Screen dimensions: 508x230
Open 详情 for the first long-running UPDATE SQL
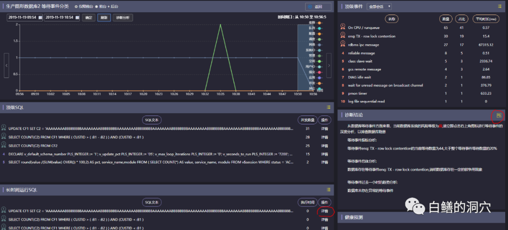coord(324,211)
